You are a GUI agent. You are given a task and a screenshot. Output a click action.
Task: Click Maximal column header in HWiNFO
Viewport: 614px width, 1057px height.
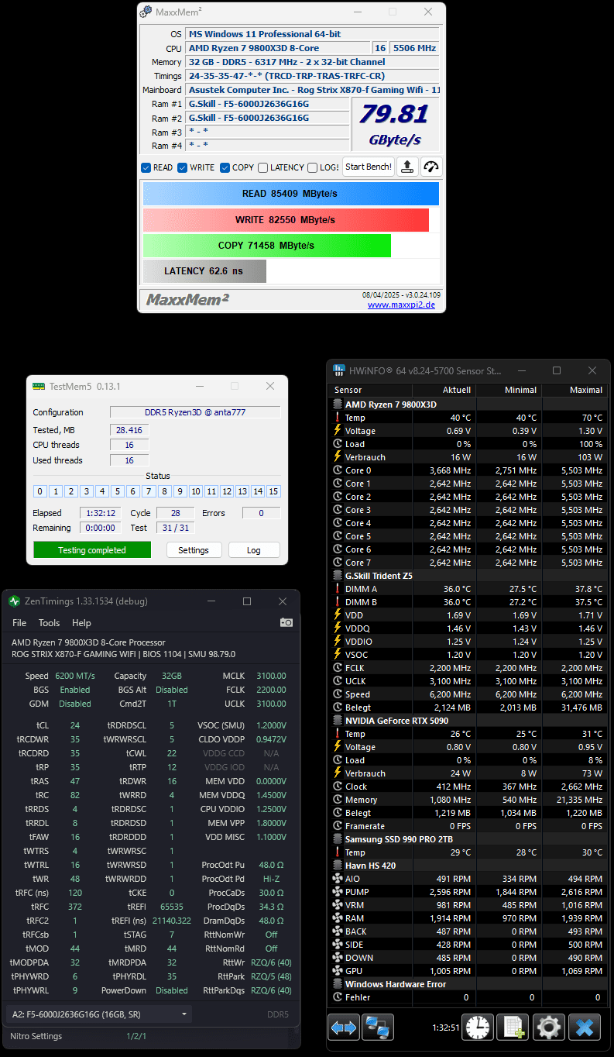pos(574,391)
